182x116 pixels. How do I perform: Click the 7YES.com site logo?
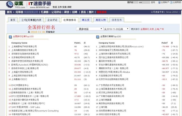(15, 5)
